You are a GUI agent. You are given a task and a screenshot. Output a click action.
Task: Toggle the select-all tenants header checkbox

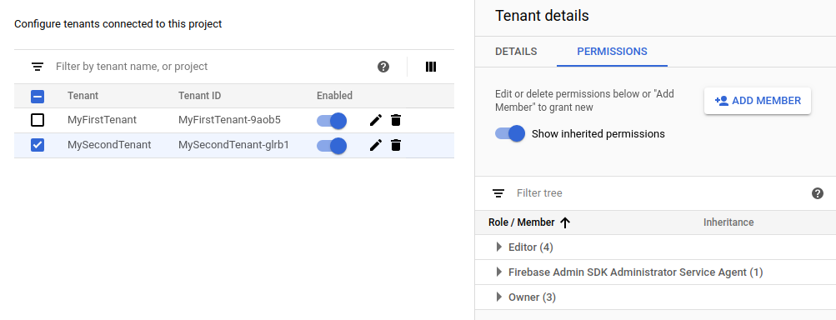38,97
